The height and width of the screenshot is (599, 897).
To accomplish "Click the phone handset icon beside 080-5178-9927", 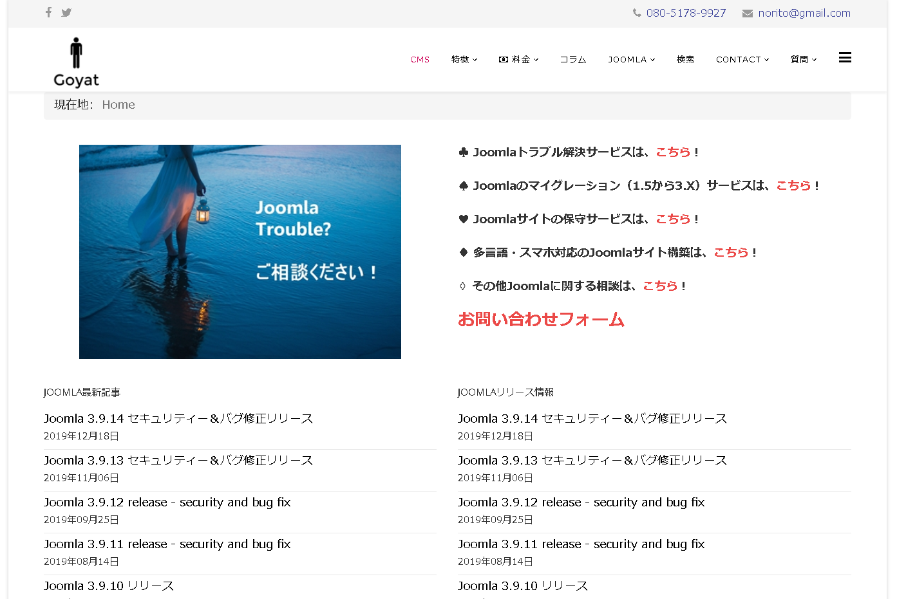I will point(636,12).
